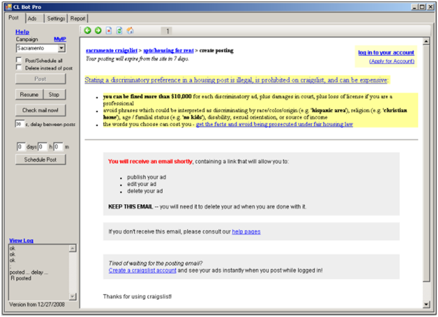Click the MyIP link
The height and width of the screenshot is (317, 438).
pyautogui.click(x=60, y=39)
